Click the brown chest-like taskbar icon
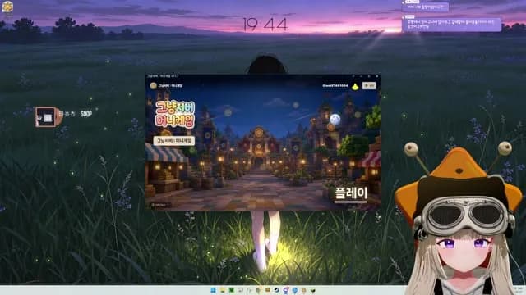Viewport: 526px width, 295px height. (267, 290)
